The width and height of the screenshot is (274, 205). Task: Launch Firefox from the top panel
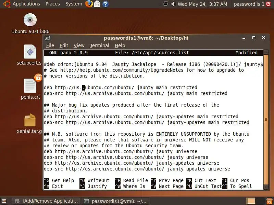click(89, 4)
